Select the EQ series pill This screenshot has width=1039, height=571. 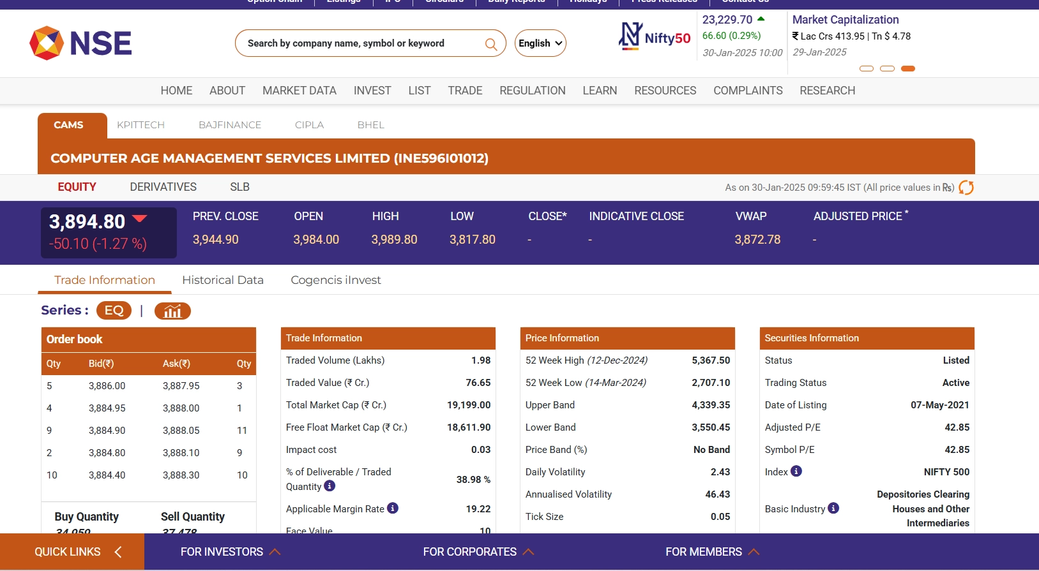114,311
